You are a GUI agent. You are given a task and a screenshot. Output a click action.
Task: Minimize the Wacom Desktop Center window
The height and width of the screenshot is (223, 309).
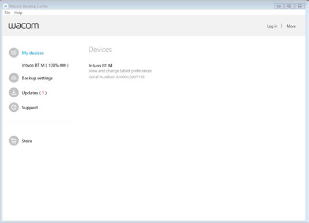(x=278, y=6)
